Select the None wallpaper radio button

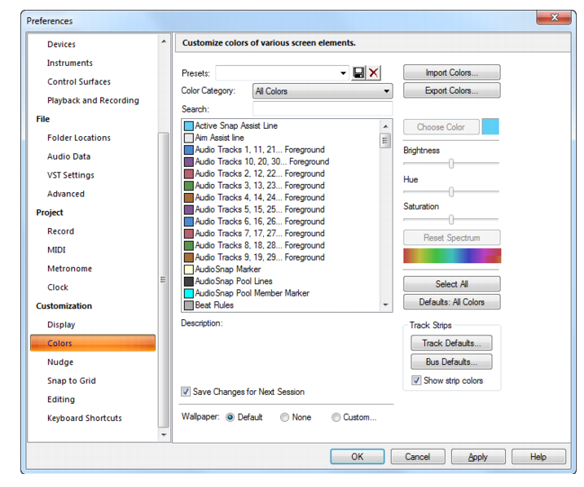[284, 418]
